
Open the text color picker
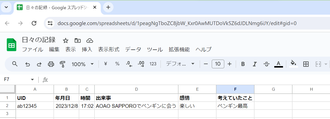click(x=278, y=64)
